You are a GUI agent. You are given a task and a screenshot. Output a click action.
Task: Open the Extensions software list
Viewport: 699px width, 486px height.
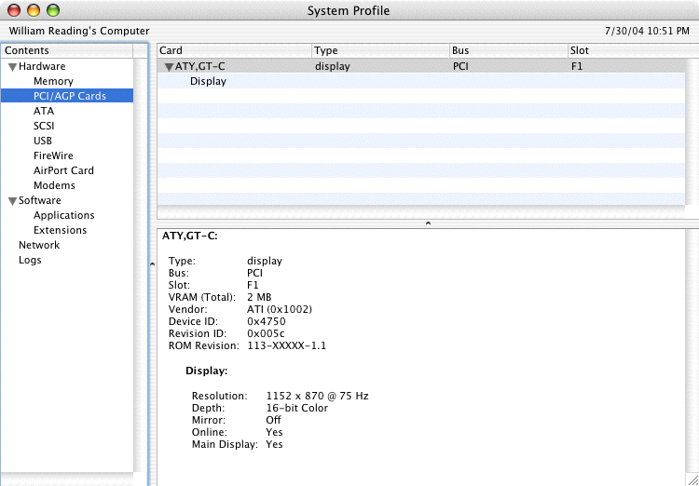(61, 230)
